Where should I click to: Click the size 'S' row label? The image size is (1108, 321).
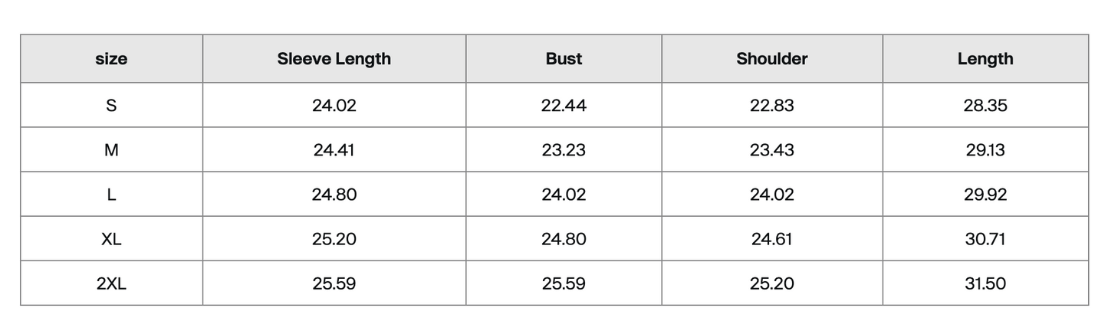click(111, 106)
